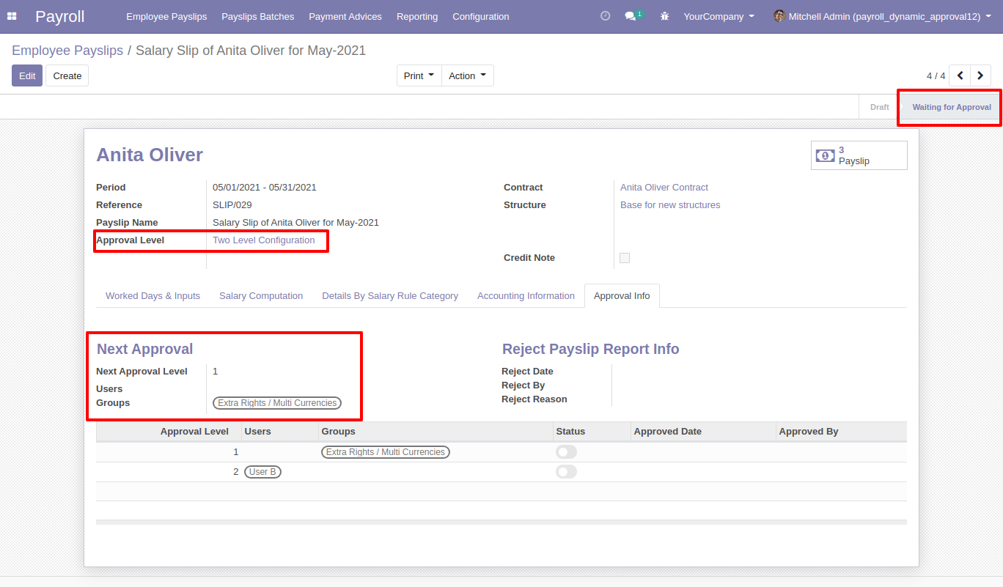This screenshot has height=587, width=1003.
Task: Open the Anita Oliver Contract link
Action: tap(664, 188)
